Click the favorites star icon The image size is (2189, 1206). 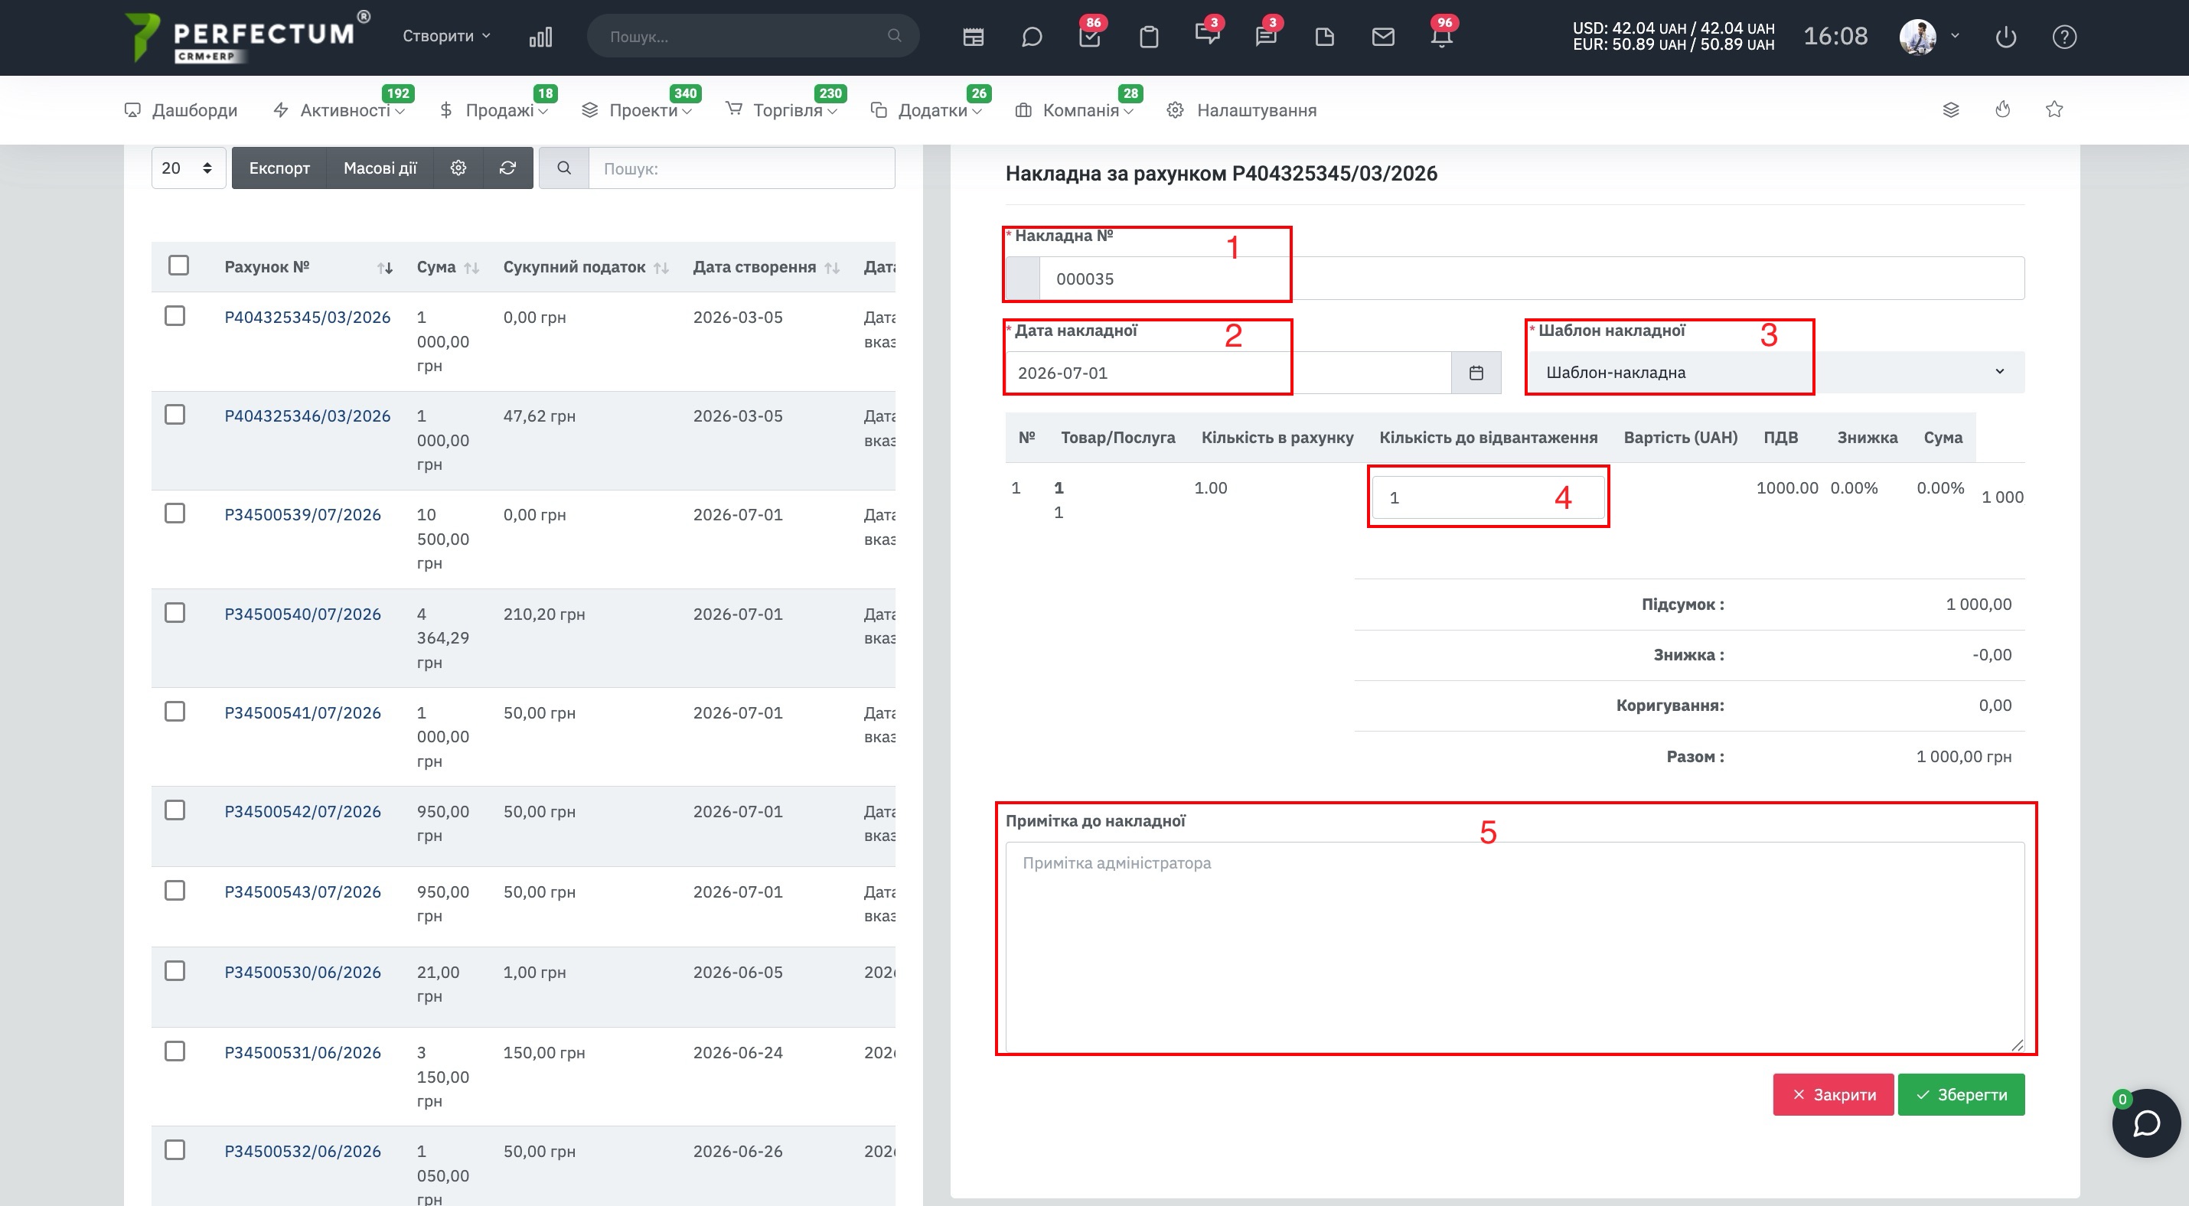(2054, 109)
